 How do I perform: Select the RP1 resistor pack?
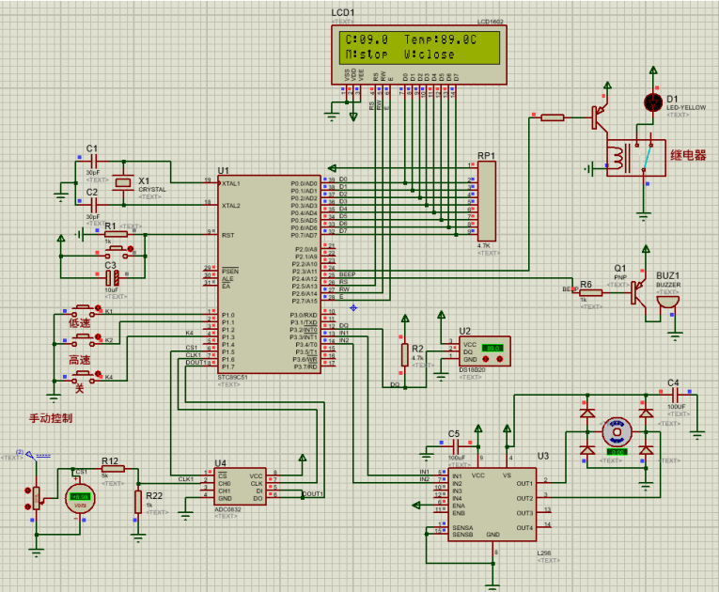[x=487, y=201]
